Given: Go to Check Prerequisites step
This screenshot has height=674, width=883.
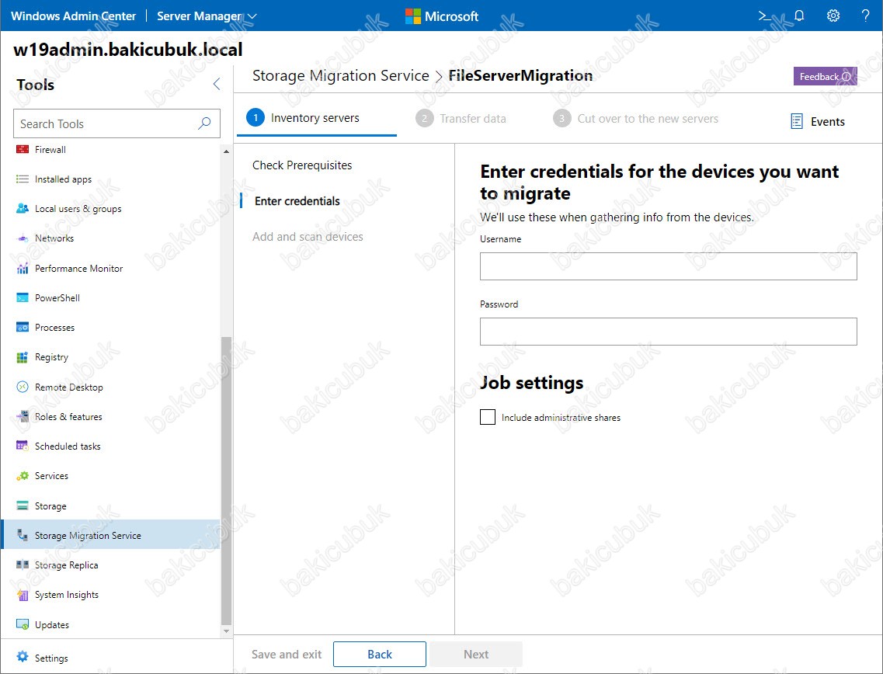Looking at the screenshot, I should (302, 165).
